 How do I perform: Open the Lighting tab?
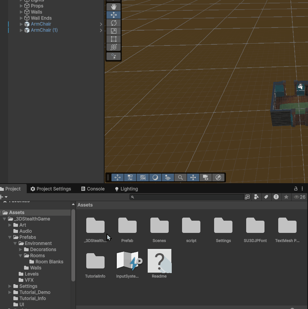(126, 189)
